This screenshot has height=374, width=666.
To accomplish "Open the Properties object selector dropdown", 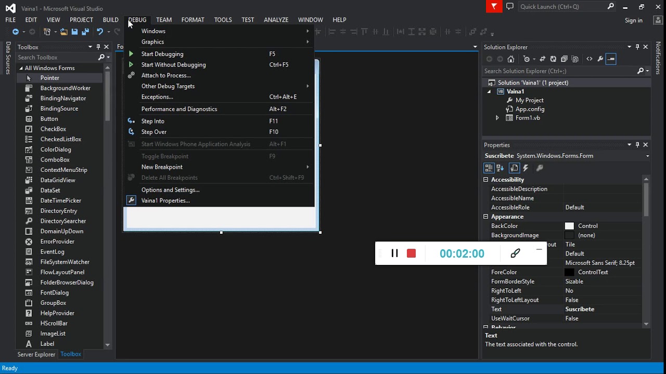I will point(647,156).
